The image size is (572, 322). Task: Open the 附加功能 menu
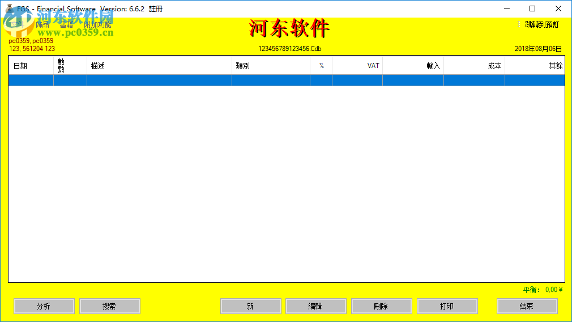(x=97, y=25)
